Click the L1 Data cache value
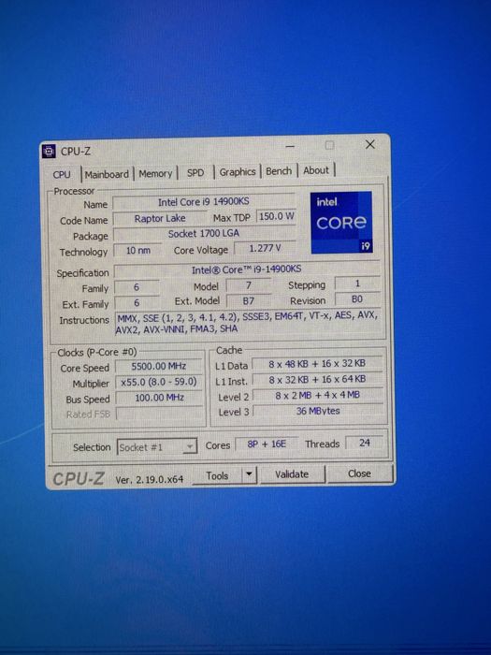Viewport: 491px width, 655px height. (x=317, y=364)
